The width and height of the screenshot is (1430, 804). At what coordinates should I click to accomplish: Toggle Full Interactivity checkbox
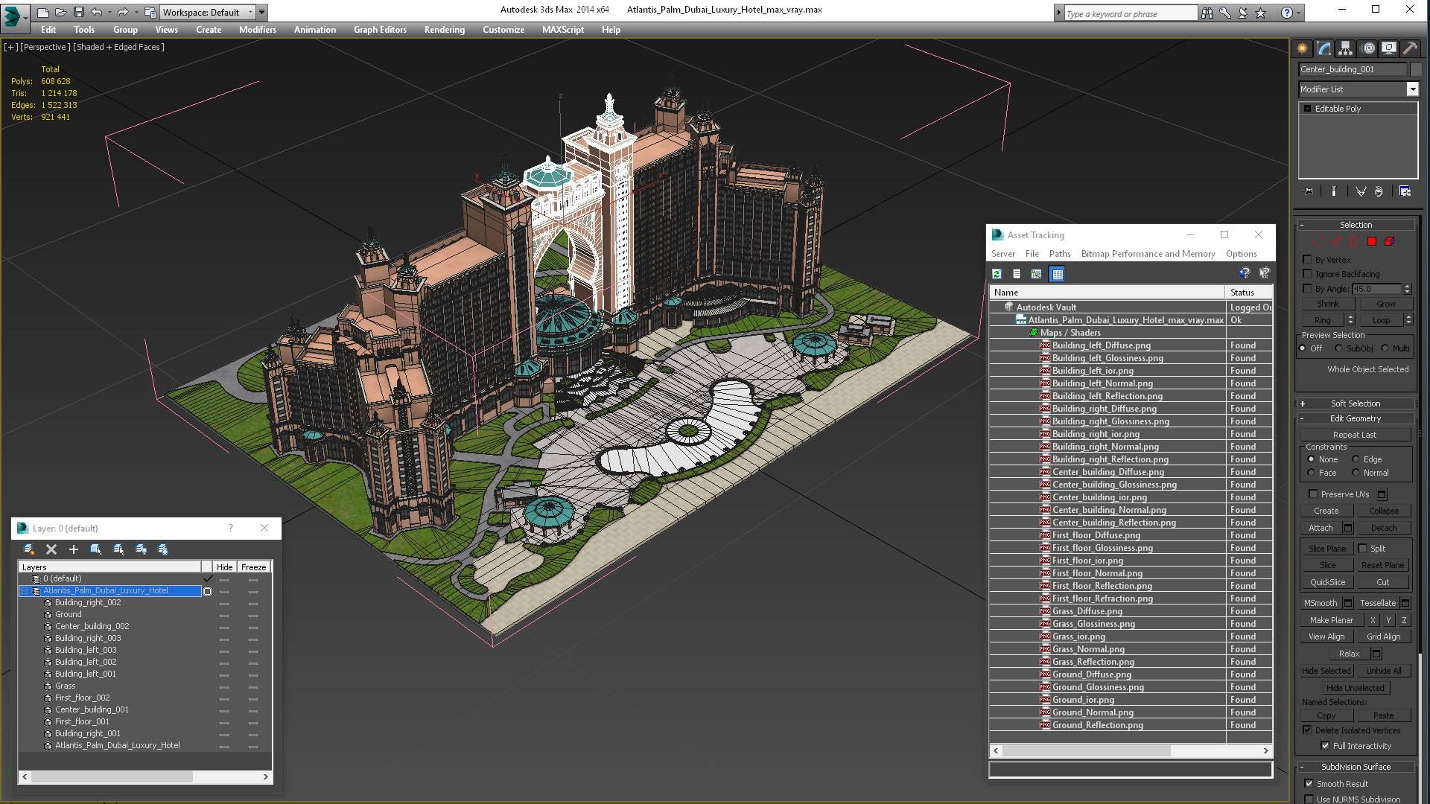coord(1325,746)
